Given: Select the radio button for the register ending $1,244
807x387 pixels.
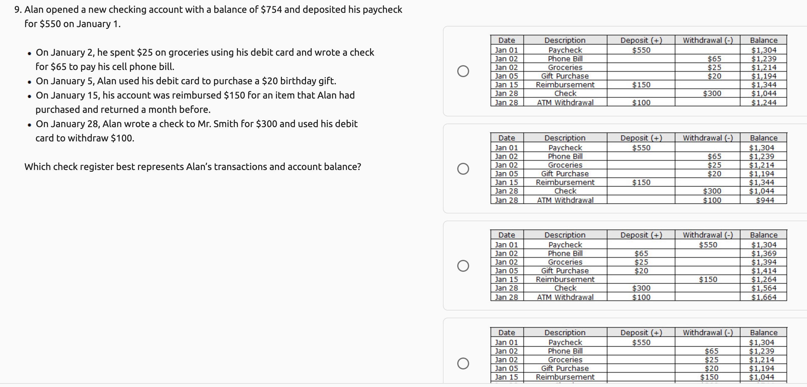Looking at the screenshot, I should (x=463, y=71).
